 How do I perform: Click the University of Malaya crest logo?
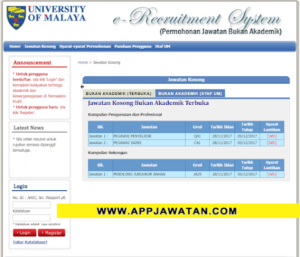point(16,17)
